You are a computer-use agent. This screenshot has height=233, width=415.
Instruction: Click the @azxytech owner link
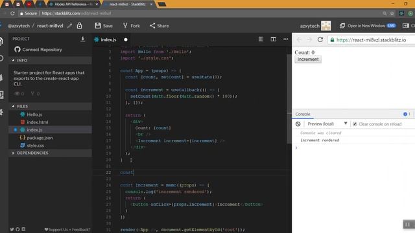pyautogui.click(x=19, y=26)
